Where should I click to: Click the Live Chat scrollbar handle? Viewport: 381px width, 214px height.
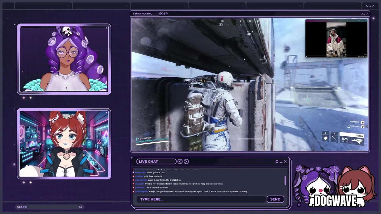pos(285,181)
